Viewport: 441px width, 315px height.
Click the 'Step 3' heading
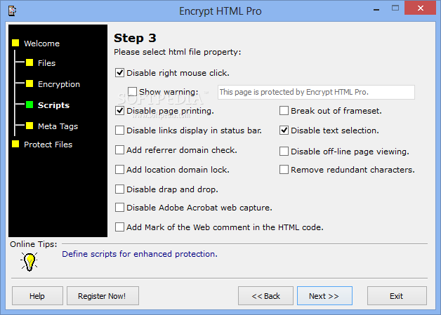[x=135, y=38]
